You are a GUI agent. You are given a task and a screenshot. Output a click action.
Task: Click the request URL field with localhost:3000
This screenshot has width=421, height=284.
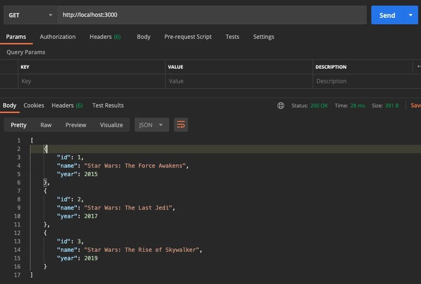212,15
